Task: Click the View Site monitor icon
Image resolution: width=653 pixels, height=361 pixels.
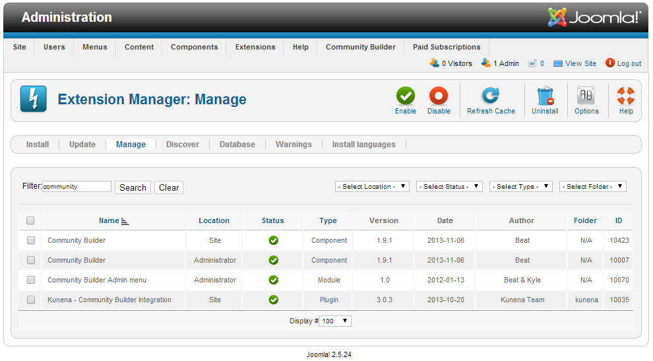Action: pos(558,64)
